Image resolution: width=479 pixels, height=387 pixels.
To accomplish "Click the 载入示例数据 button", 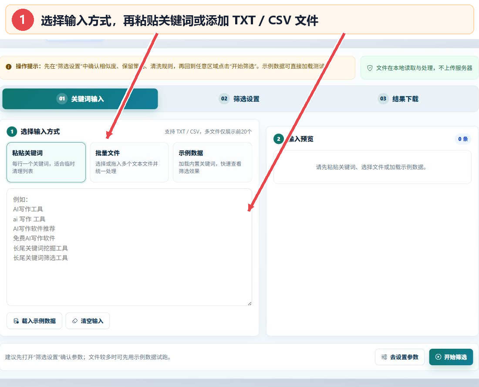I will point(34,321).
